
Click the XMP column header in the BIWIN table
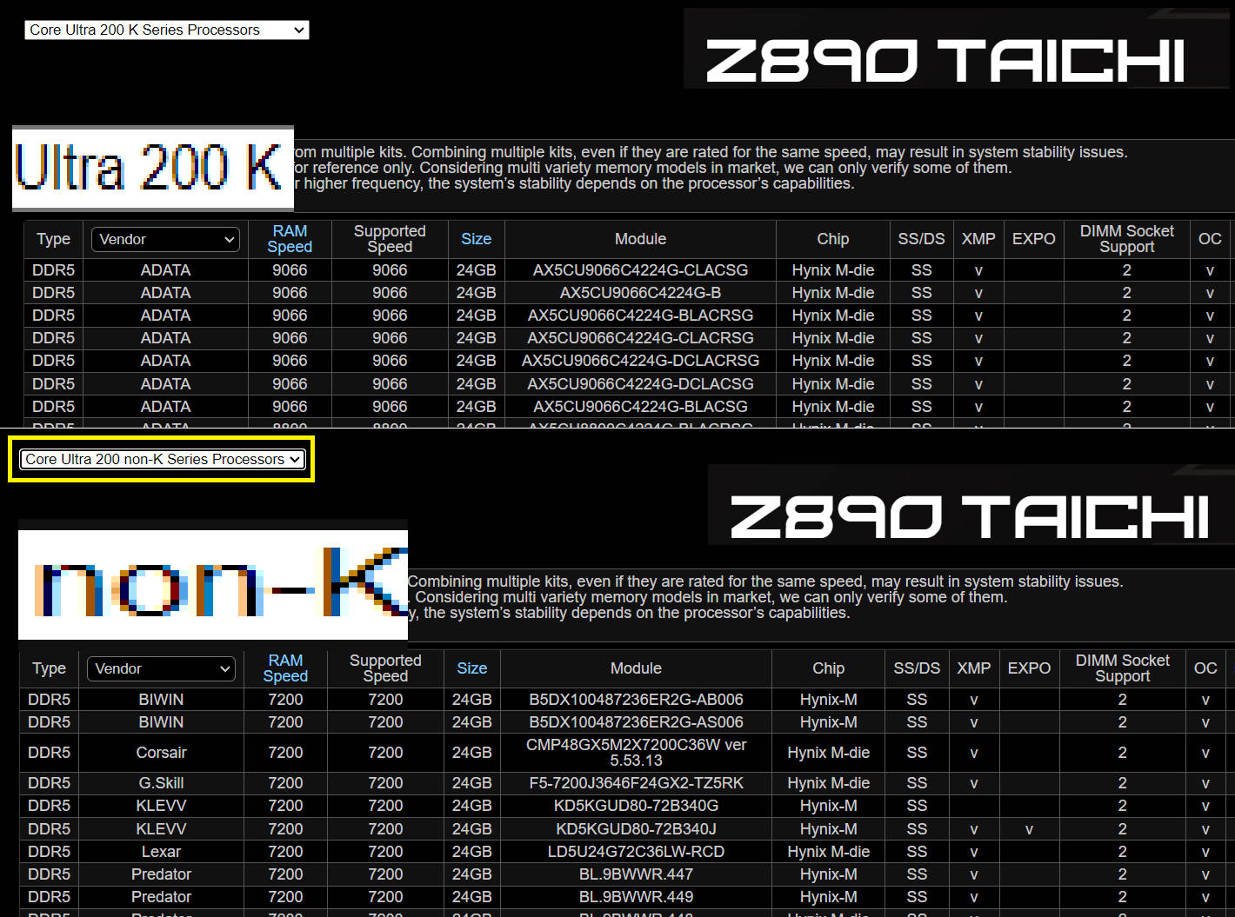(x=973, y=668)
